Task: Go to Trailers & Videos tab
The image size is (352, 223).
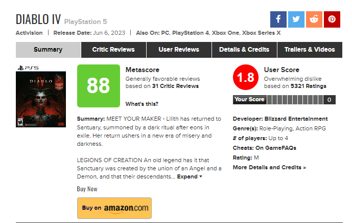Action: [x=310, y=50]
